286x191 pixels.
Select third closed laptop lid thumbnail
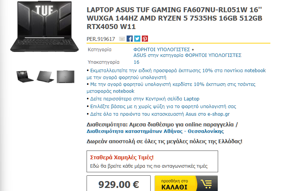pyautogui.click(x=66, y=76)
